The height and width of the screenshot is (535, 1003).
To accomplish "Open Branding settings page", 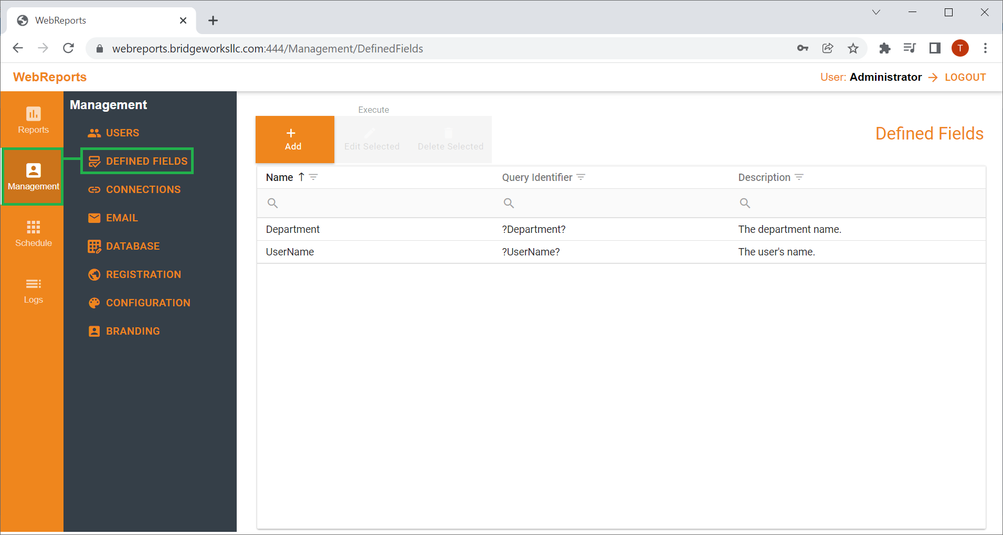I will coord(124,331).
